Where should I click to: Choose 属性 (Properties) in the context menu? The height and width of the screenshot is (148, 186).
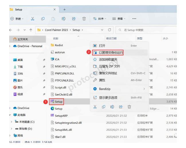point(120,80)
